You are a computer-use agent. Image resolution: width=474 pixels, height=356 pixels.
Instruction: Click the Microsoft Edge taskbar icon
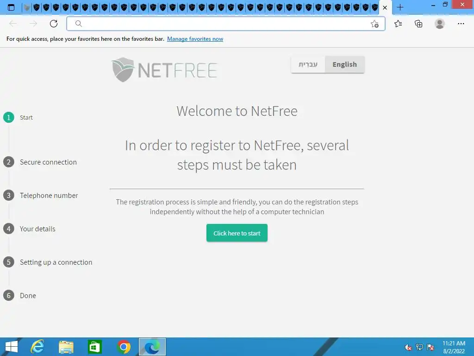[x=152, y=347]
